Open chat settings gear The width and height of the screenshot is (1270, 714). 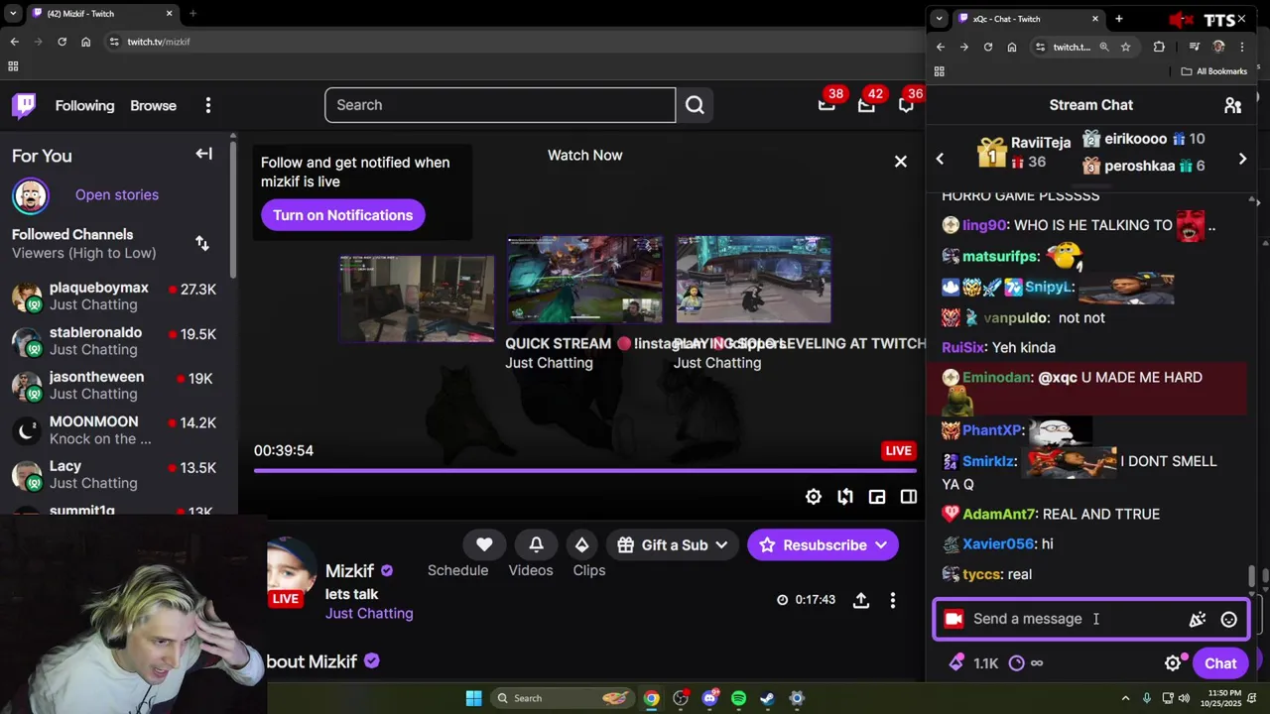1173,663
